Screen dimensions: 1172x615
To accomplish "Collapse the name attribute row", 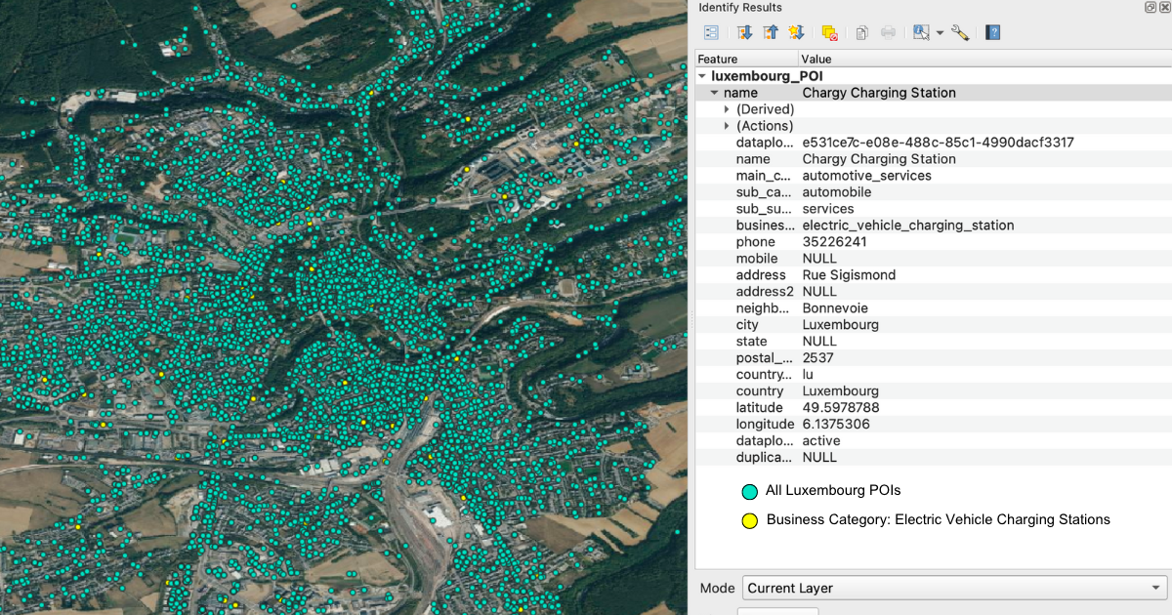I will [715, 92].
